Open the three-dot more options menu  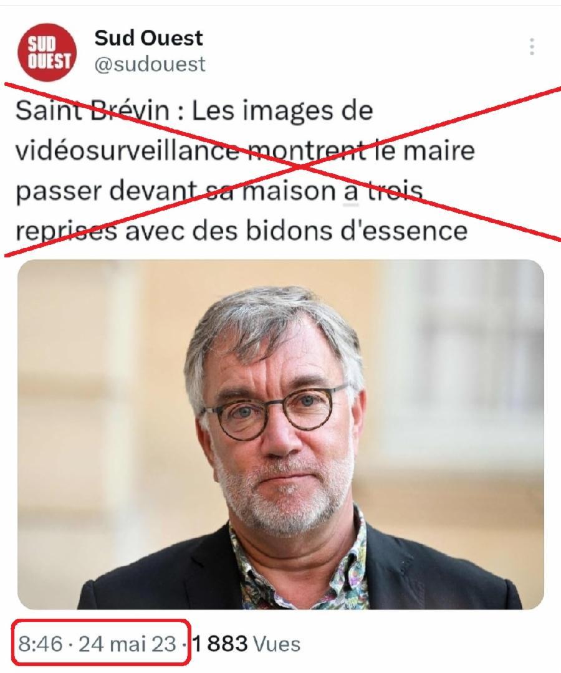click(532, 46)
